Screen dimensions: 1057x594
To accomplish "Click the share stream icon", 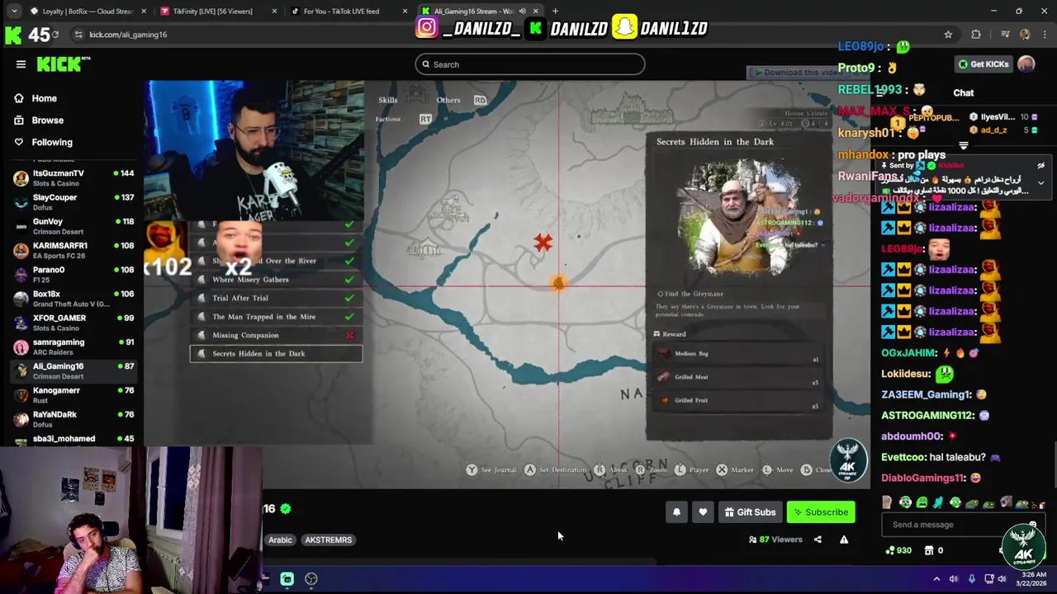I will point(818,540).
